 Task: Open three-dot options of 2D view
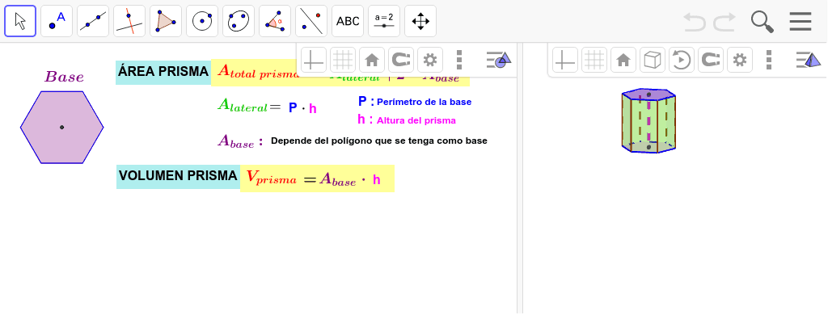459,60
